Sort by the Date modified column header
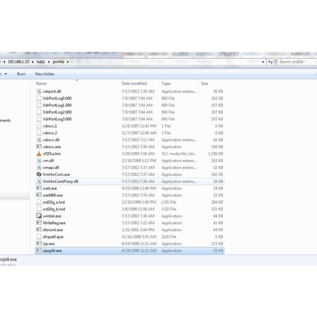Image resolution: width=317 pixels, height=317 pixels. [x=134, y=84]
